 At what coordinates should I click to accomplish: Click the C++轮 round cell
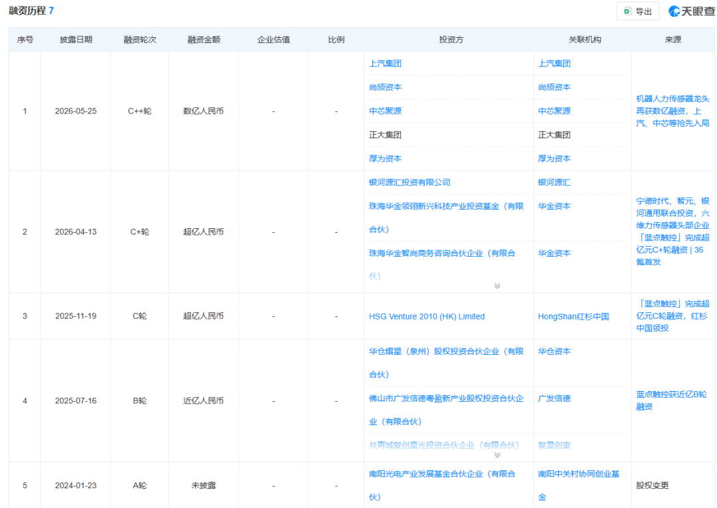tap(140, 111)
